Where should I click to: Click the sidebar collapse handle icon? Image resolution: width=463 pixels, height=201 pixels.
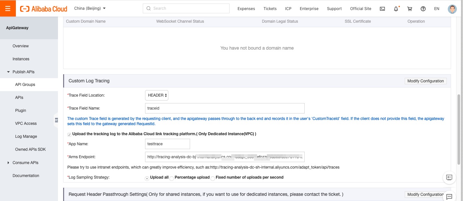tap(56, 120)
